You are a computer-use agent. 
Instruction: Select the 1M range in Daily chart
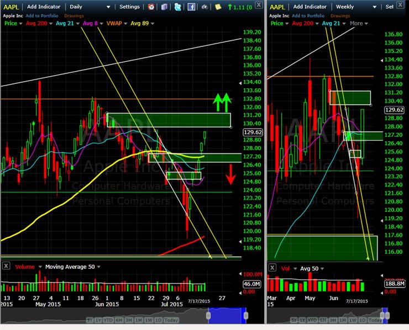pos(139,320)
